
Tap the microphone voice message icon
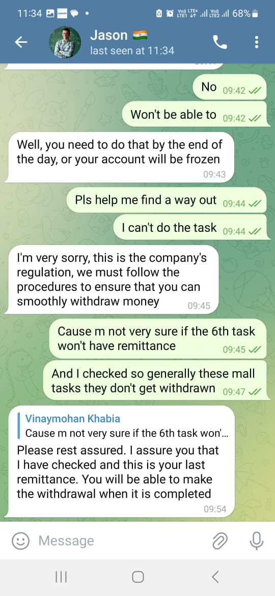tap(256, 540)
